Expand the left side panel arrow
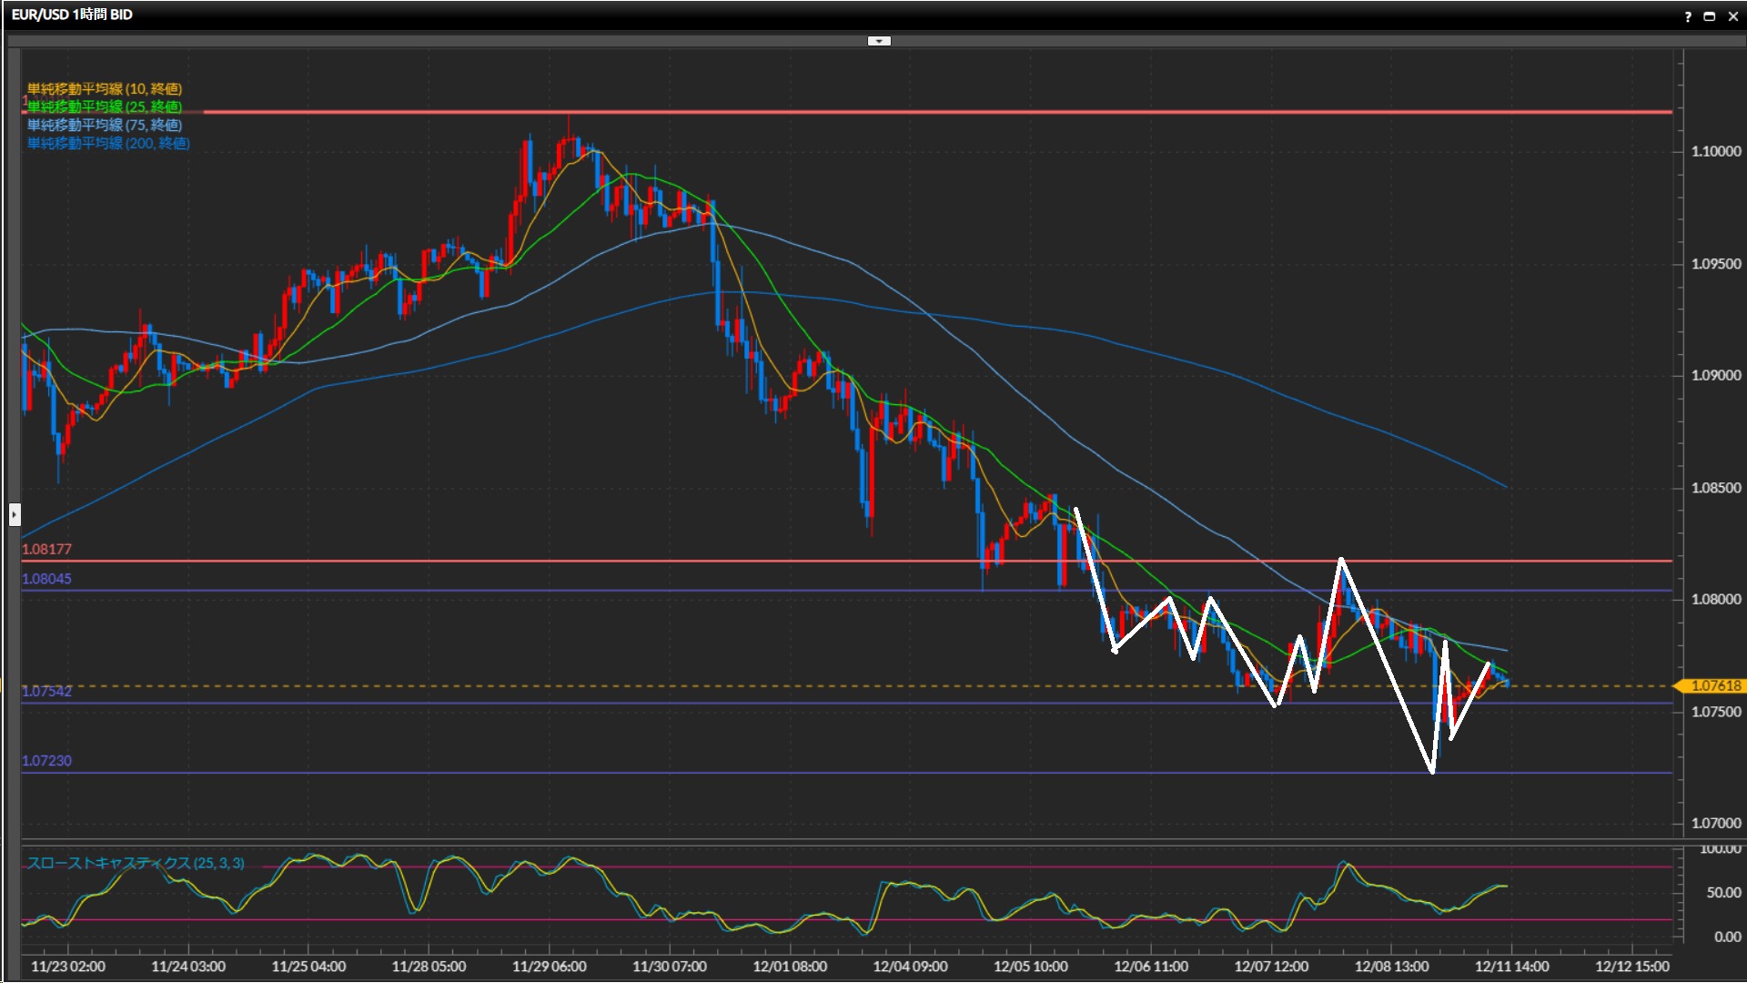 [x=15, y=515]
